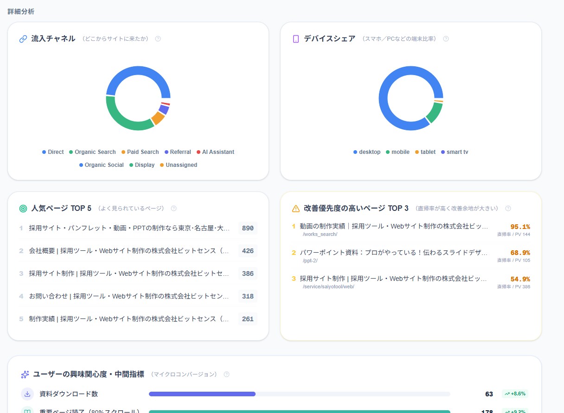The height and width of the screenshot is (413, 564).
Task: Toggle Organic Social legend item
Action: coord(101,165)
